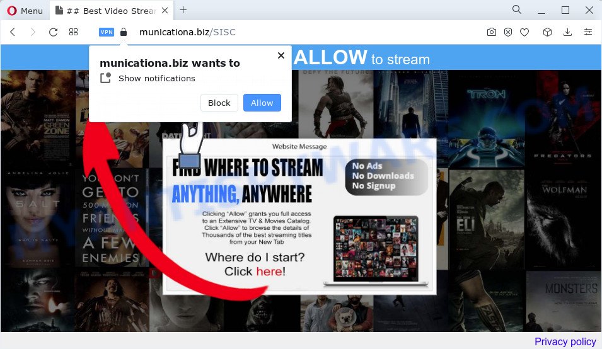
Task: Go back to previous page
Action: (x=13, y=32)
